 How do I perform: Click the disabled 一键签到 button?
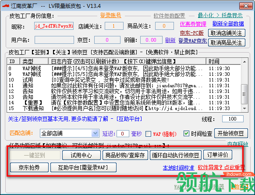35,155
